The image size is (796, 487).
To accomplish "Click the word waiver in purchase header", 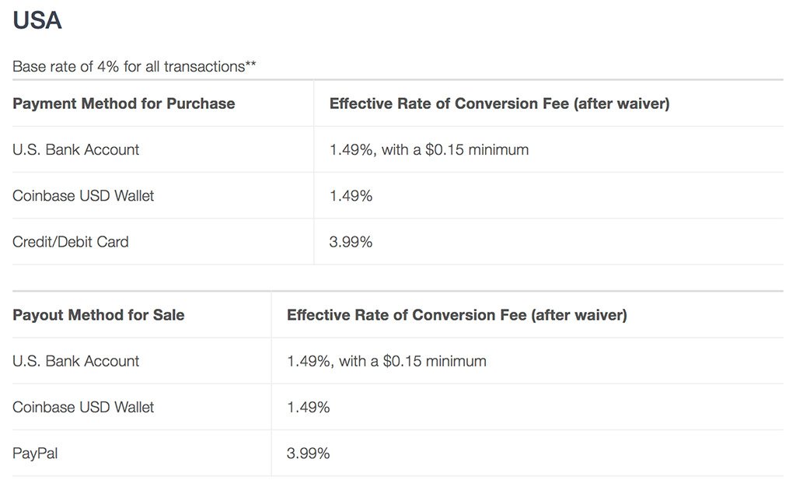I will [x=641, y=103].
